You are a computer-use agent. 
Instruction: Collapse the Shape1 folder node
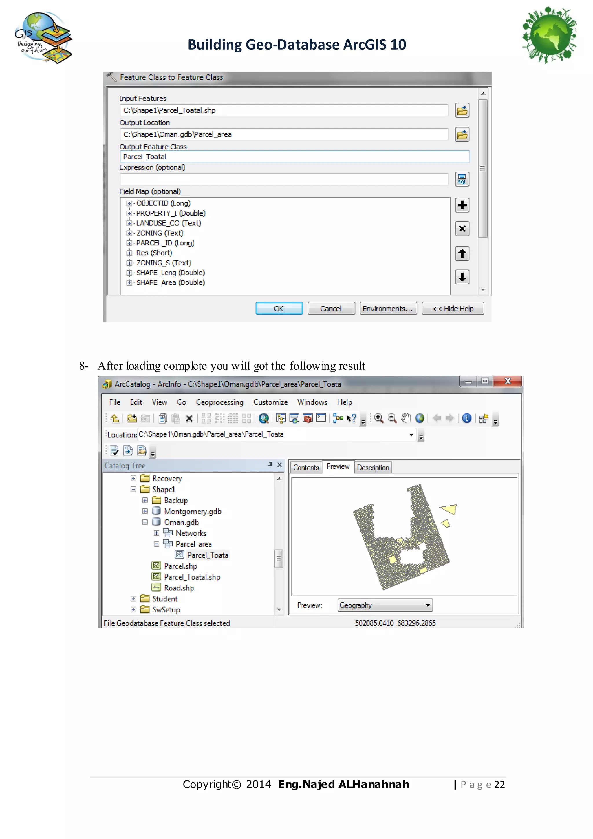point(133,489)
